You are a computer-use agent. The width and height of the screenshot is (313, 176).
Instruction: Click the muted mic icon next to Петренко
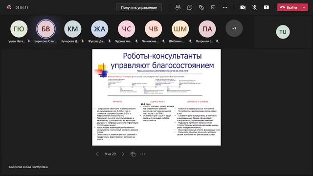click(217, 41)
